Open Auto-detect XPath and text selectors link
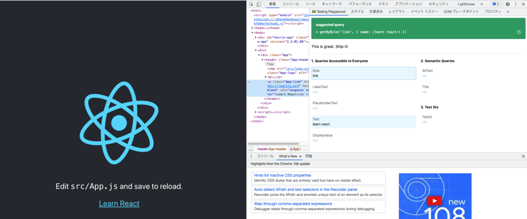This screenshot has height=219, width=527. coord(305,190)
